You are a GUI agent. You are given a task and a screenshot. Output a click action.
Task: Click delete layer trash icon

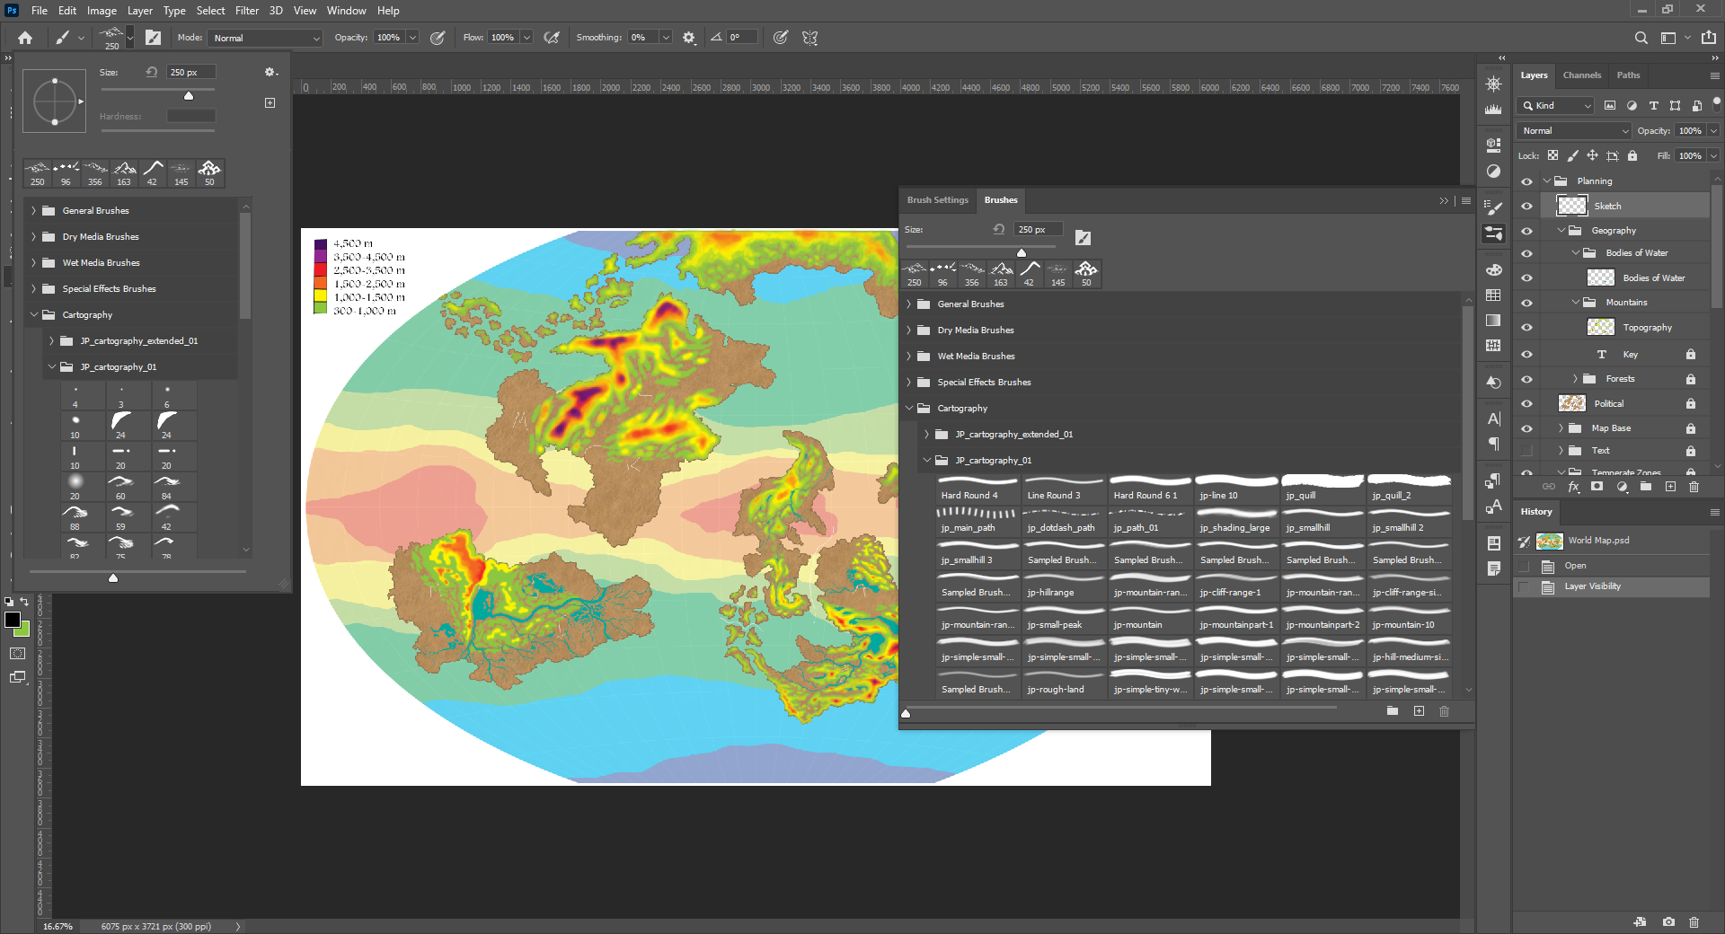tap(1694, 487)
